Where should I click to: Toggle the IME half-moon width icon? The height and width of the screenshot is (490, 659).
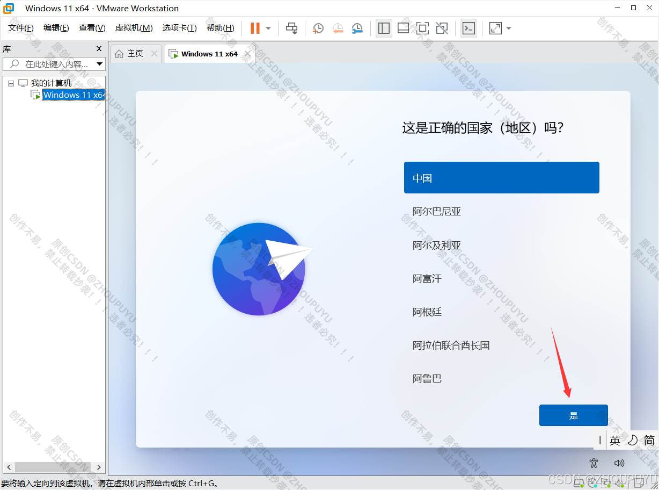pyautogui.click(x=633, y=441)
